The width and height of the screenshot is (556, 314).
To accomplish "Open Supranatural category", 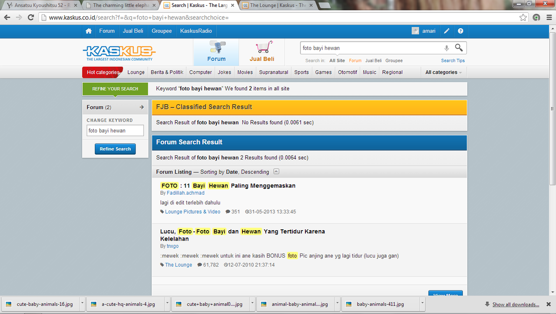I will point(274,72).
